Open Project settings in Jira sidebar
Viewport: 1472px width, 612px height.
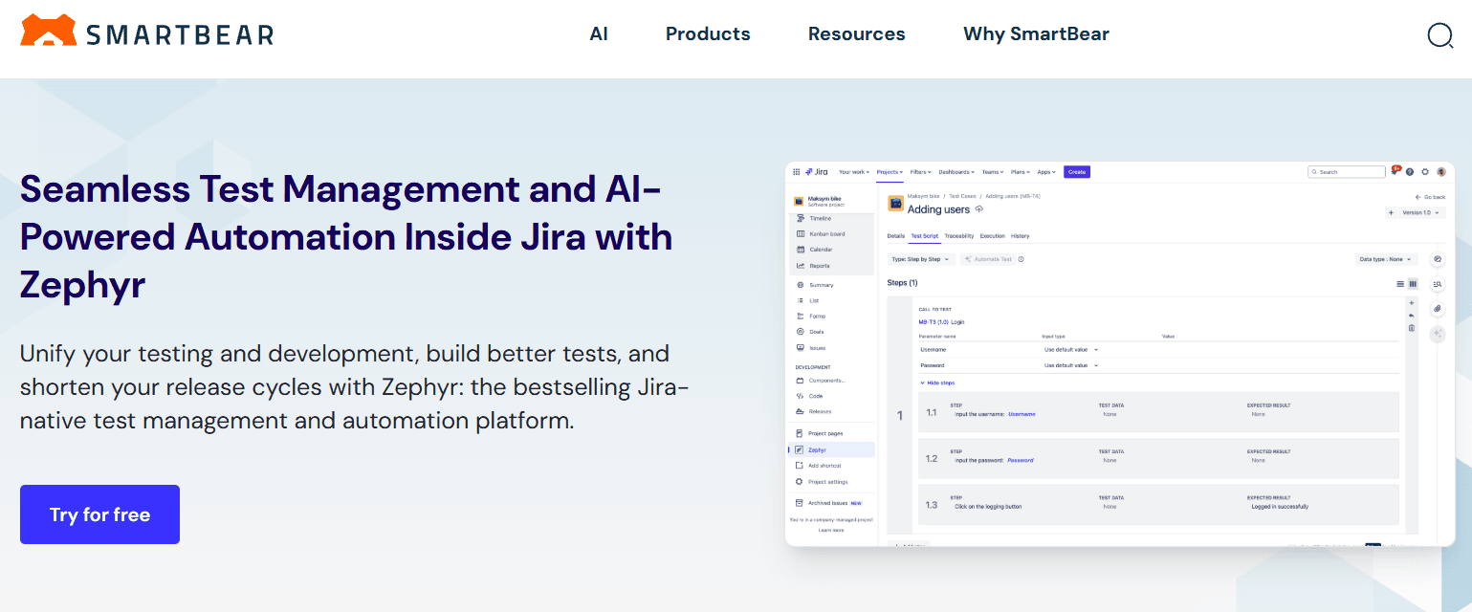click(822, 482)
